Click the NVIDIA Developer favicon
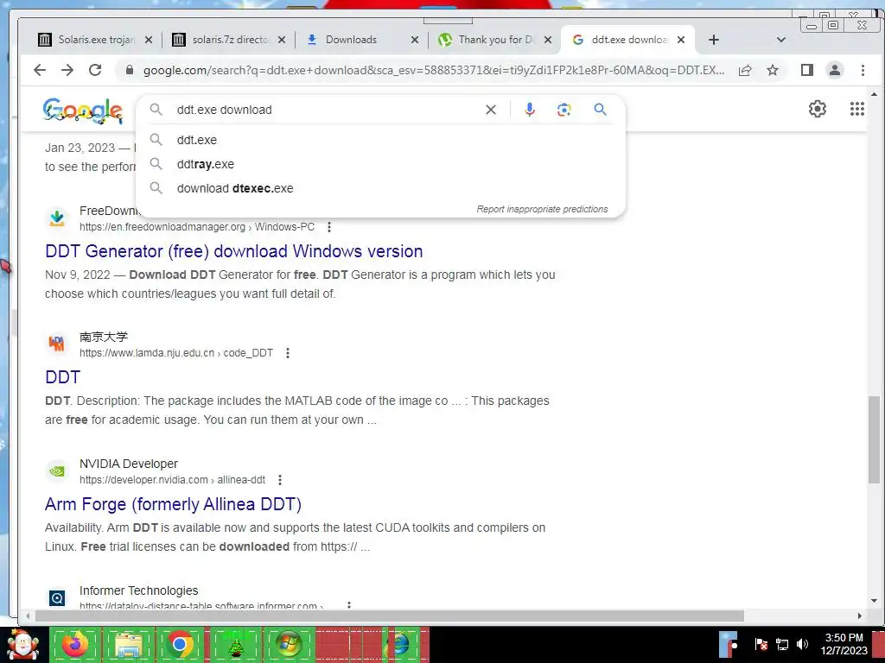The image size is (885, 663). coord(57,471)
